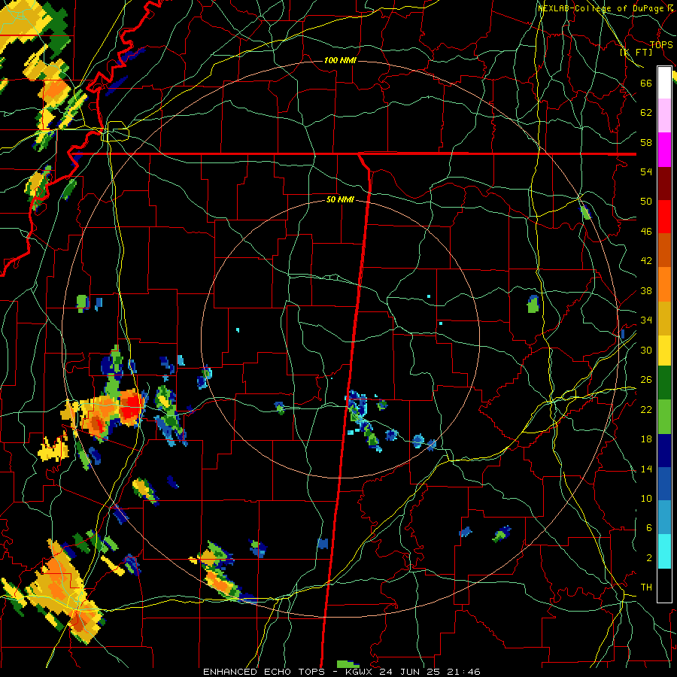Viewport: 677px width, 677px height.
Task: Click the magenta 58 kft legend swatch
Action: tap(664, 150)
